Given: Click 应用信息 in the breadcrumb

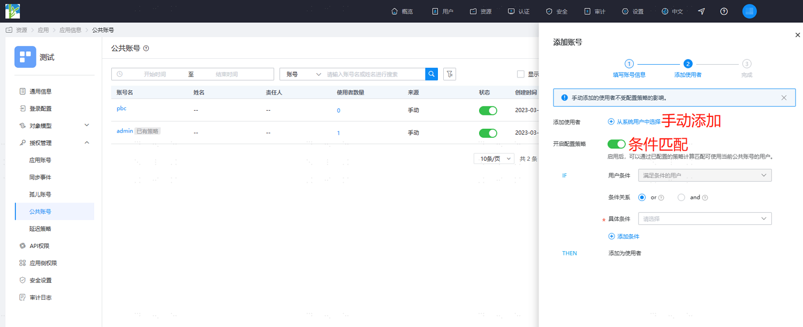Looking at the screenshot, I should (x=70, y=30).
